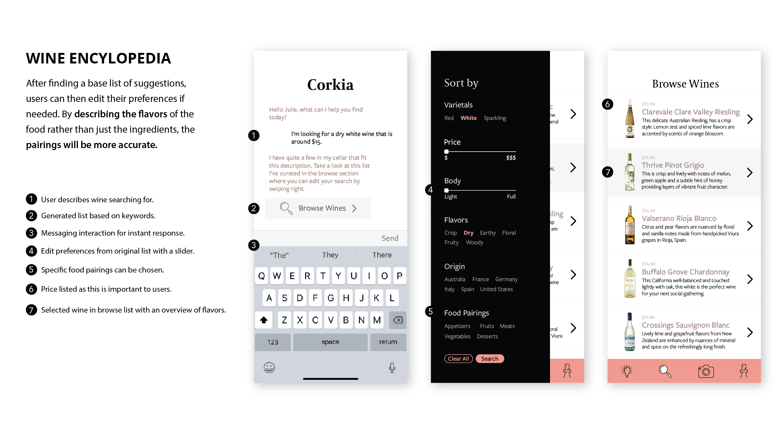Click the Search button

[489, 358]
